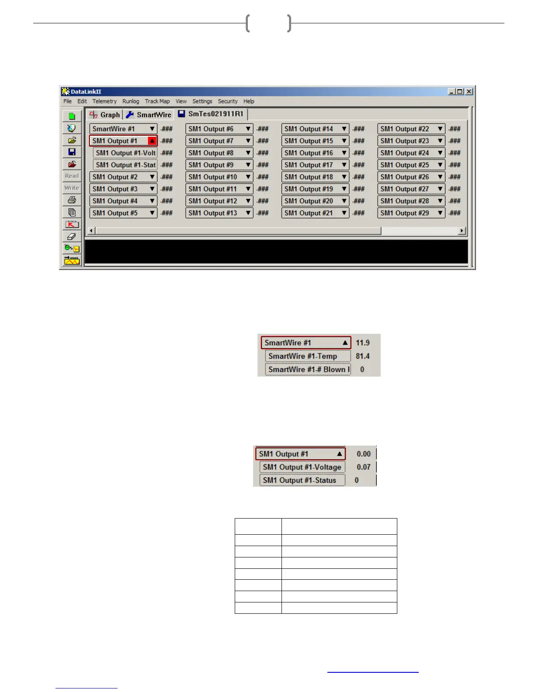Screen dimensions: 535x692
Task: Expand the SM1 Output #22 dropdown
Action: (440, 129)
